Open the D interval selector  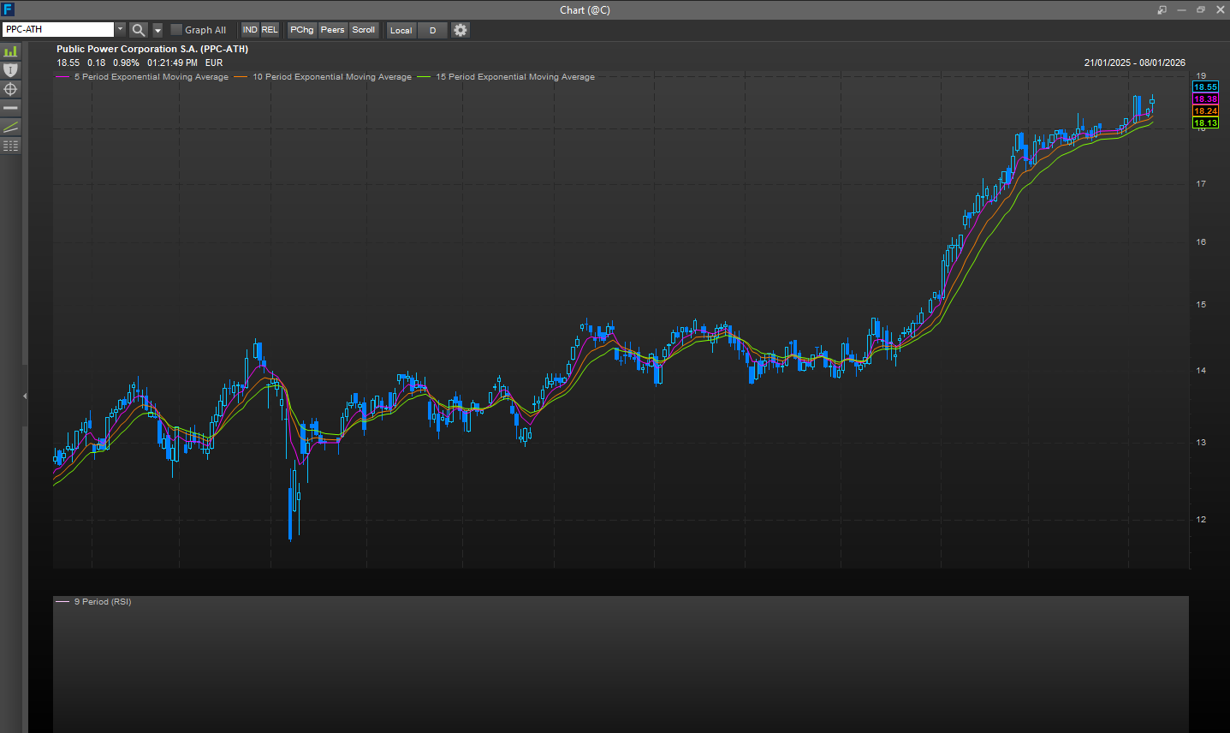[432, 30]
